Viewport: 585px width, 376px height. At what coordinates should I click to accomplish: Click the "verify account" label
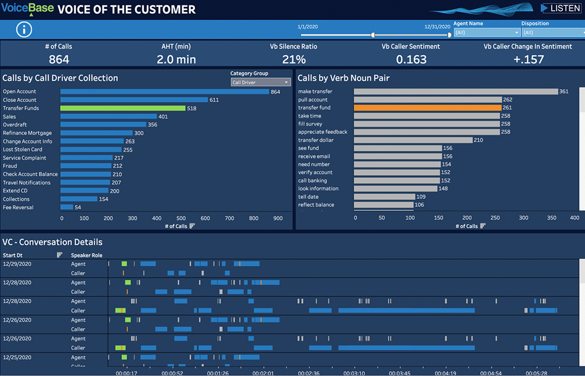click(315, 172)
